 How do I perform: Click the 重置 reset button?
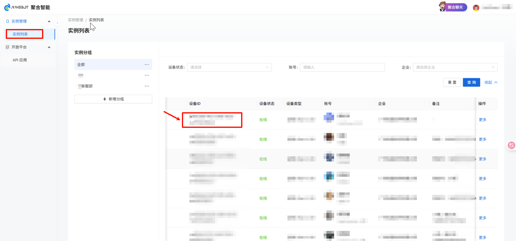coord(452,82)
